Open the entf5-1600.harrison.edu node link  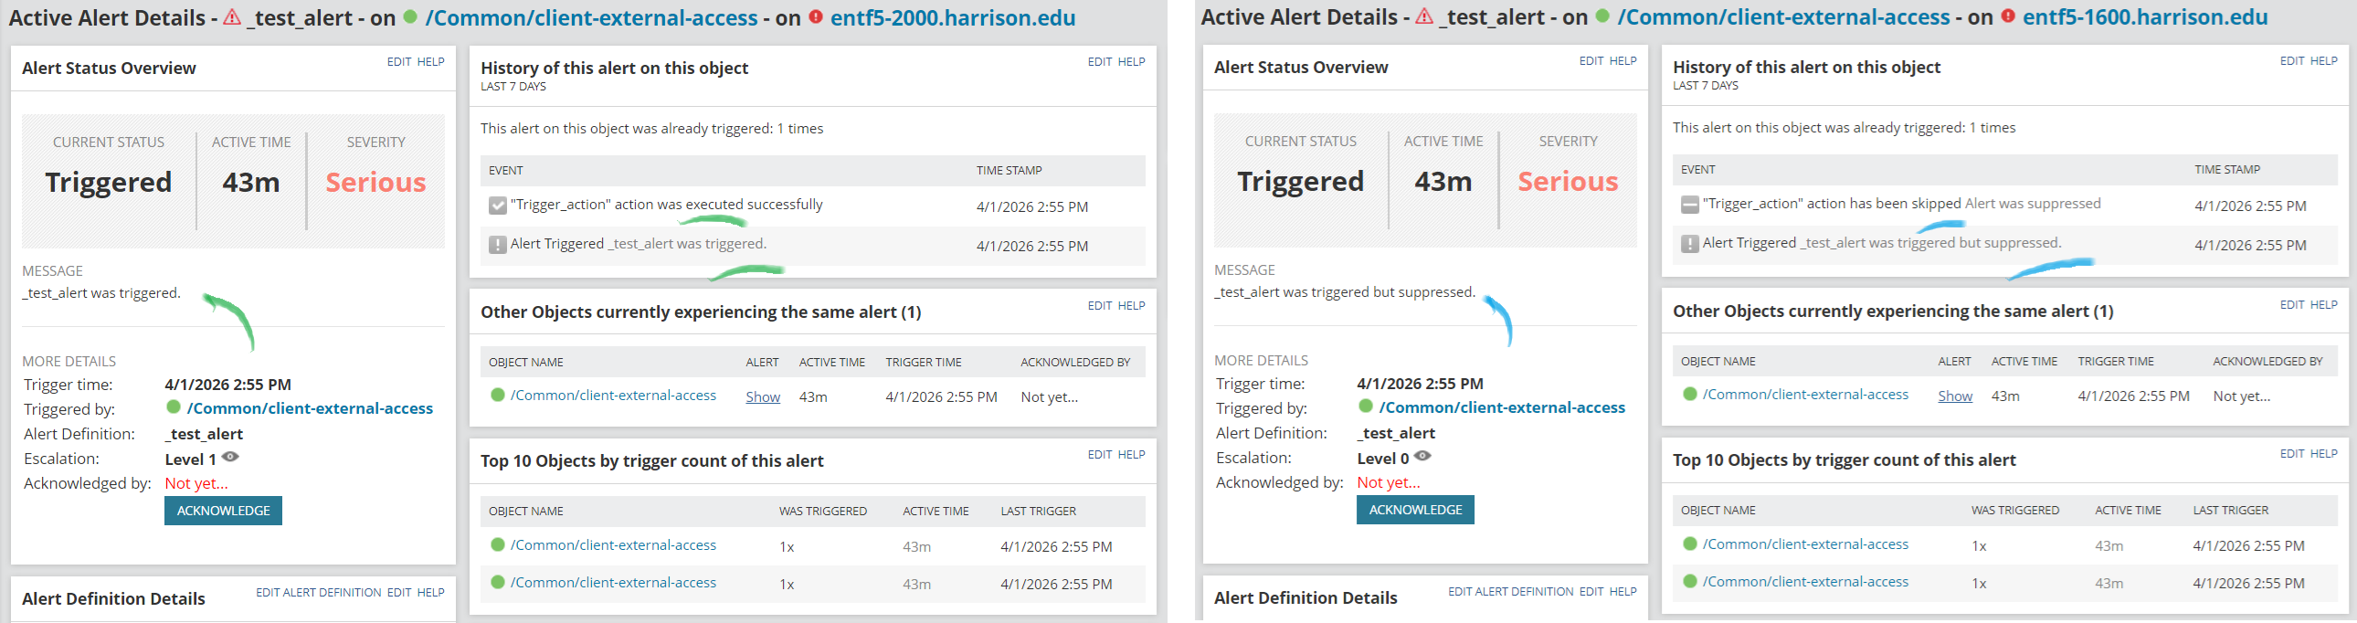pyautogui.click(x=2145, y=16)
